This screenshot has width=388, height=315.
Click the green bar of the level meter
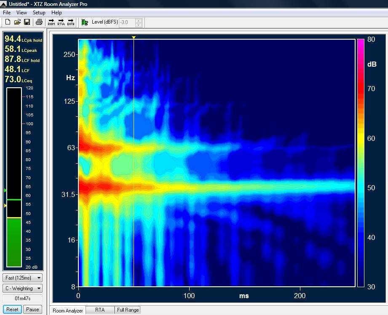(14, 242)
